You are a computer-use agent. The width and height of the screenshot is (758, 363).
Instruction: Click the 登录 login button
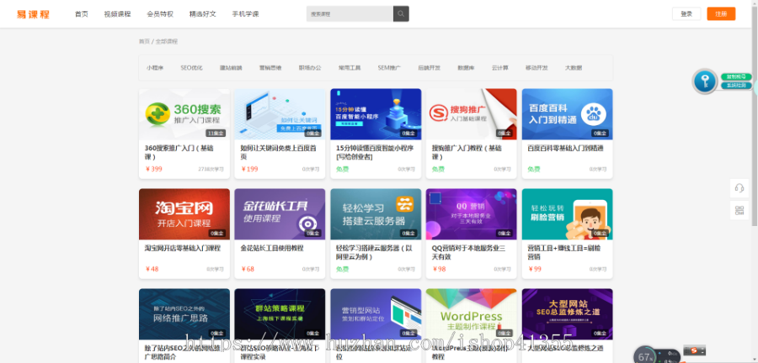(686, 13)
